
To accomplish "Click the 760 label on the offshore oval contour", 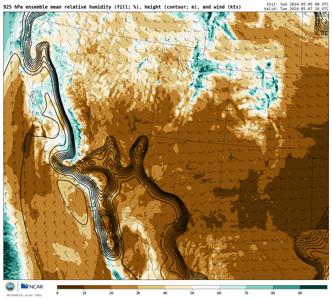I will [68, 208].
